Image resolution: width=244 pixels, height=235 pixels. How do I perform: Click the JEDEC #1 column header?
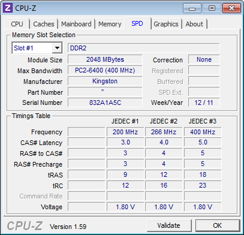click(x=125, y=121)
